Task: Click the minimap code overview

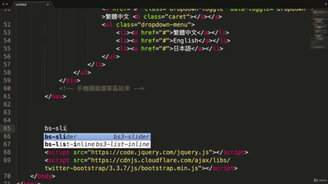Action: coord(319,29)
